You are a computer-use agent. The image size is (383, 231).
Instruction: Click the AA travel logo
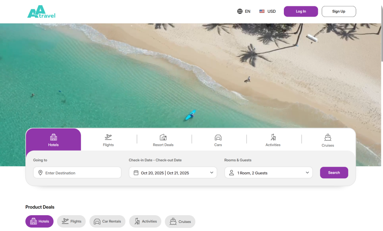coord(41,11)
